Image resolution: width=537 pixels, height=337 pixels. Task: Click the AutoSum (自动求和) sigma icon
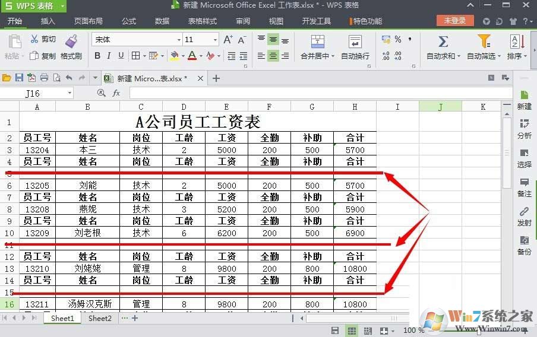pos(443,42)
